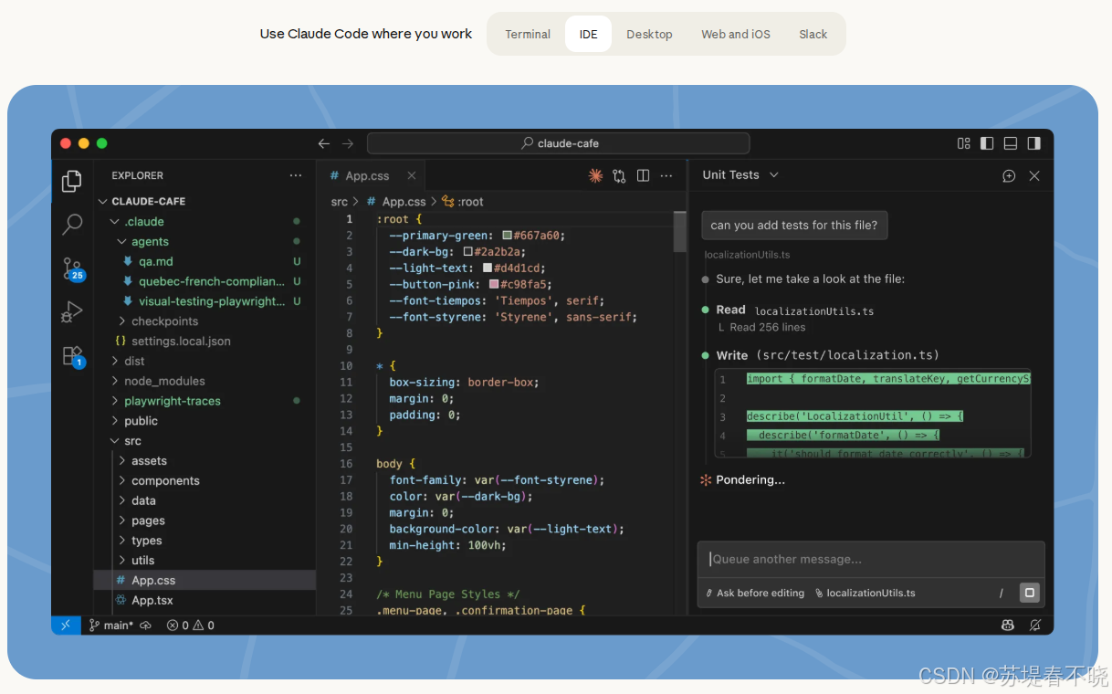
Task: Close the Claude Unit Tests panel
Action: 1034,175
